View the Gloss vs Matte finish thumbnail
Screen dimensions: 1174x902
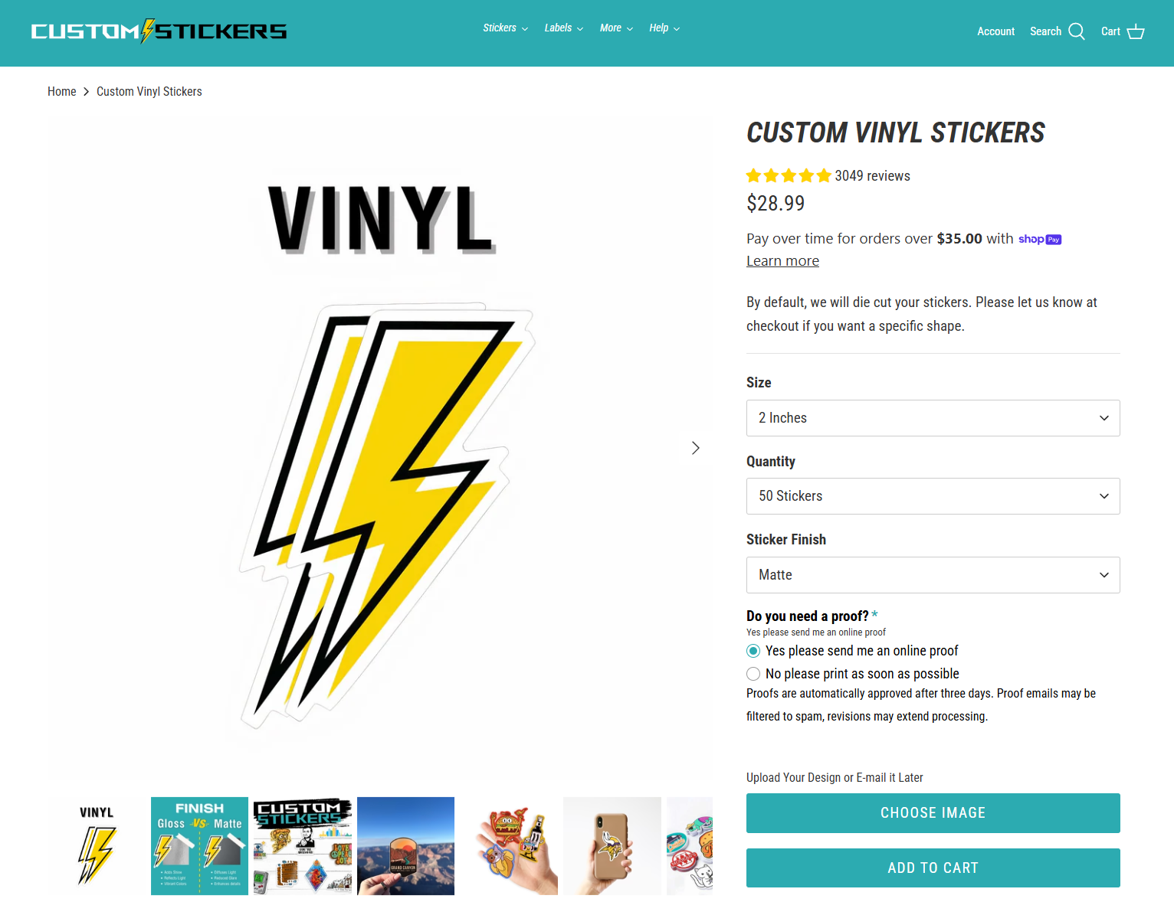pos(199,845)
